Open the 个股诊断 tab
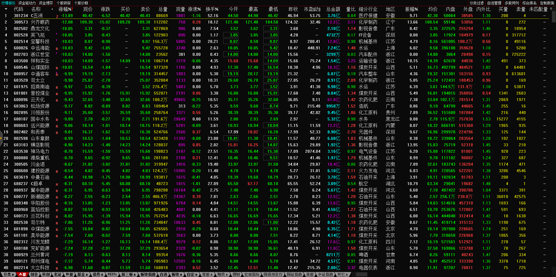The height and width of the screenshot is (277, 556). pos(81,3)
